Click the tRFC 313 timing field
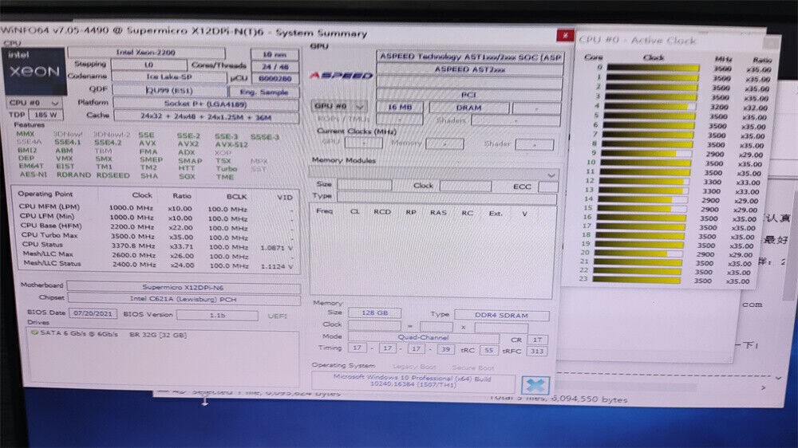Screen dimensions: 798x448 coord(536,351)
